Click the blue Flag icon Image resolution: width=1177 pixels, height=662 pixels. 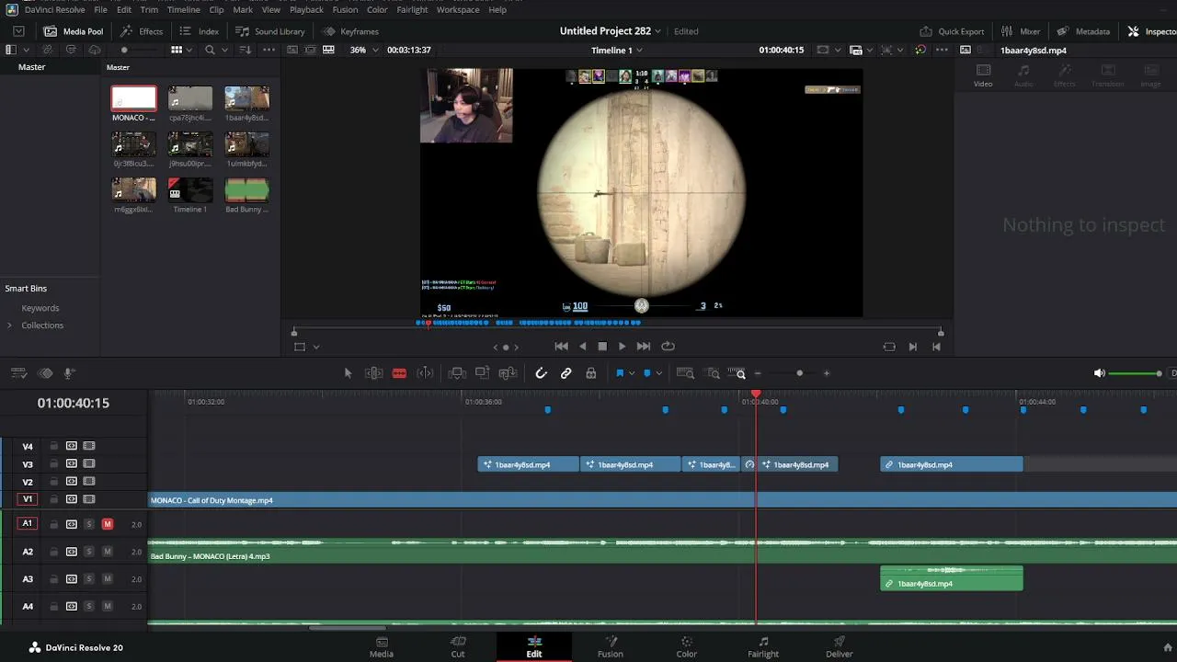tap(620, 373)
